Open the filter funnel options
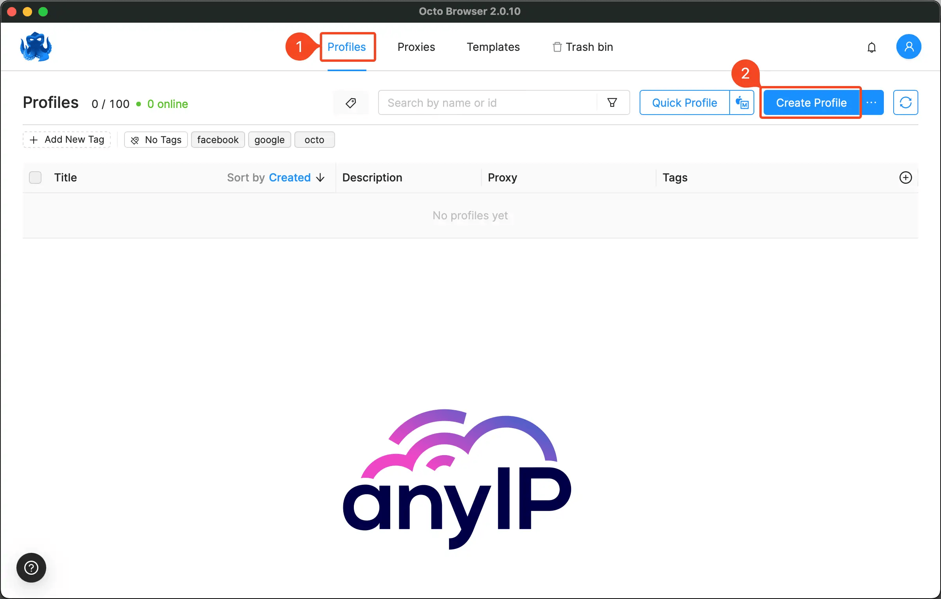 [x=613, y=102]
